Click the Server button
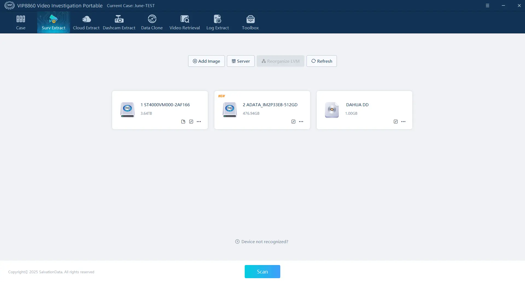525x282 pixels. tap(241, 61)
